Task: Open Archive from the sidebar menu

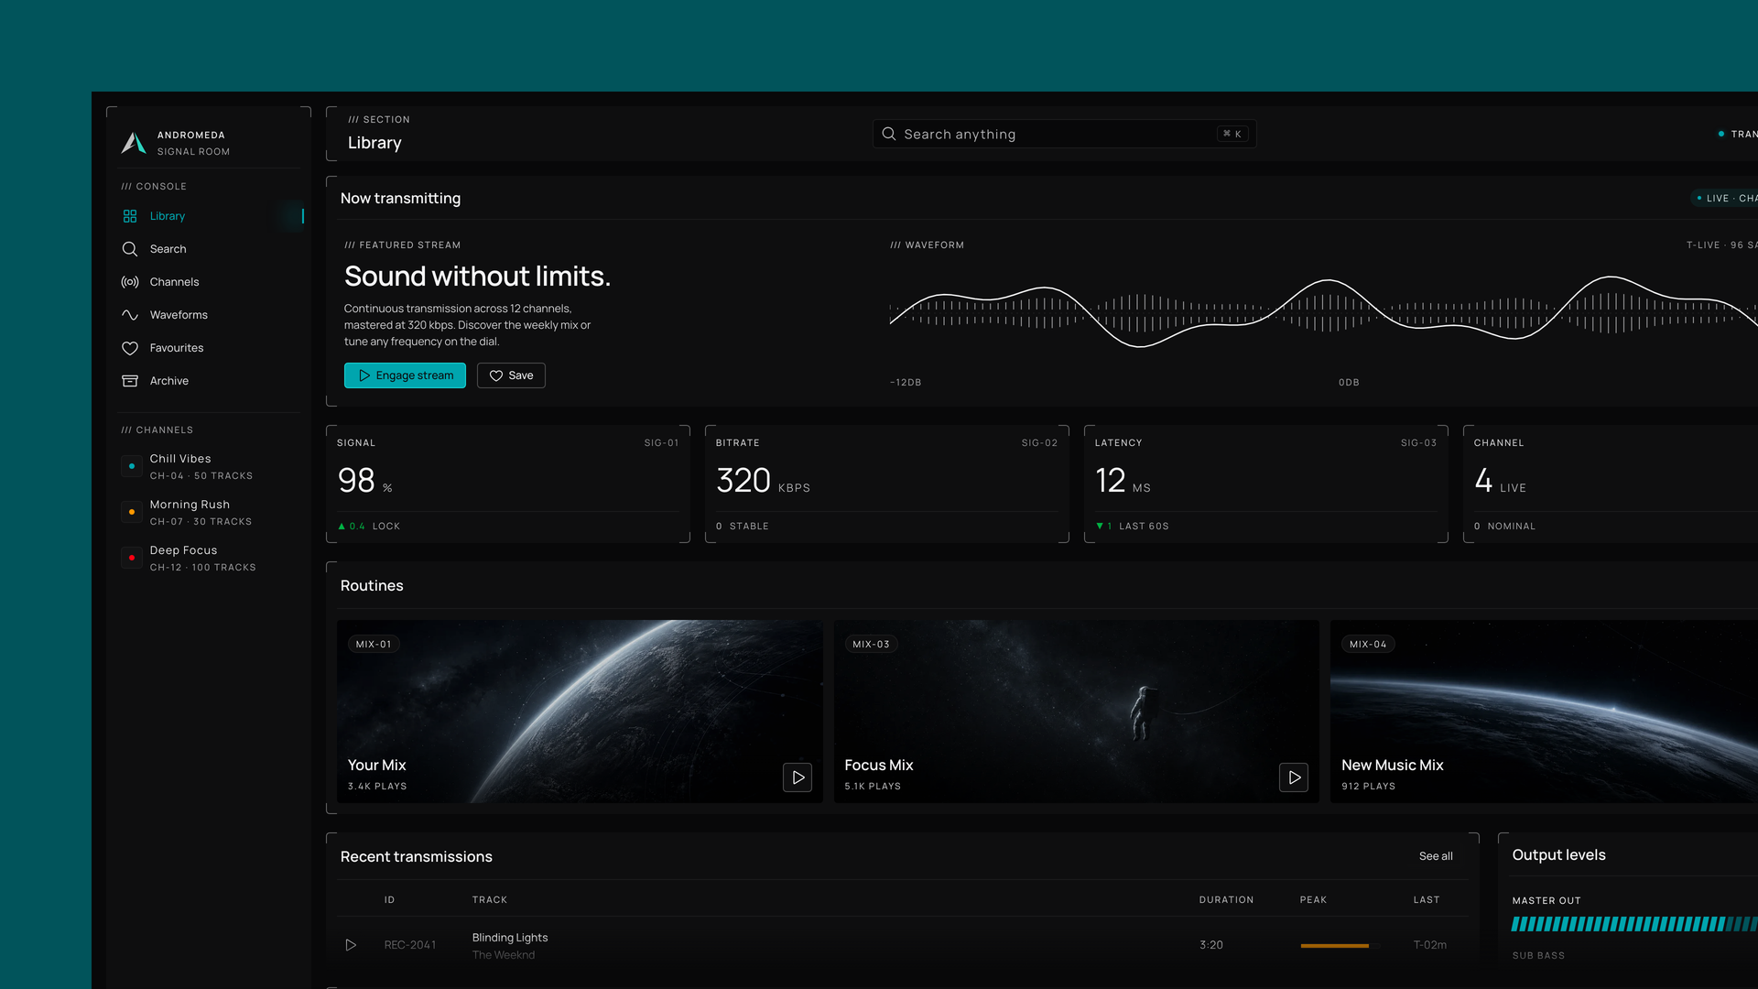Action: (211, 381)
